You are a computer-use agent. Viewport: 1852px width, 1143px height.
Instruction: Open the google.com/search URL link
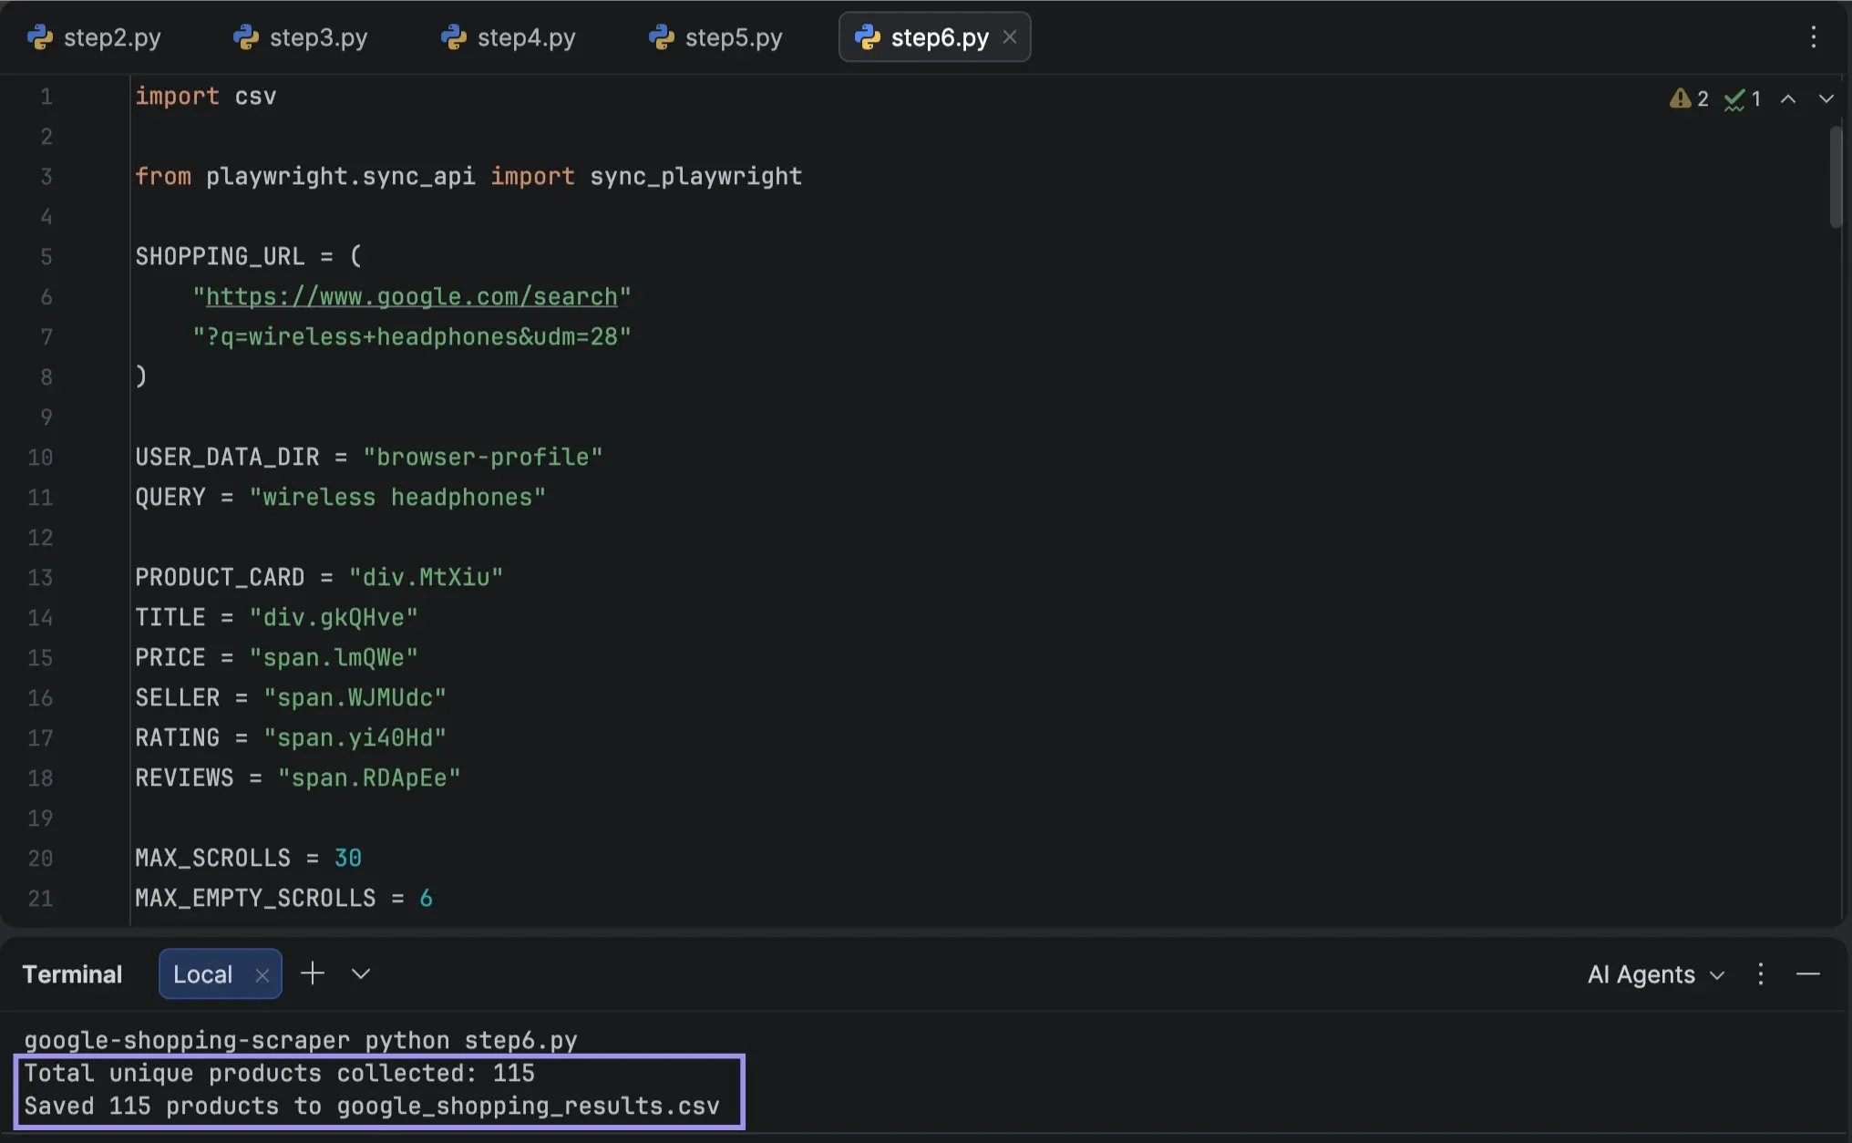point(412,297)
